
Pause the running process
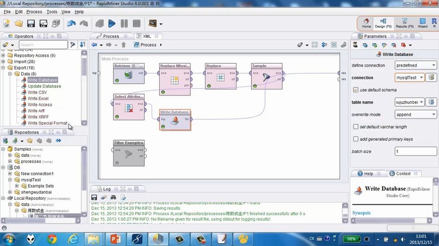124,23
